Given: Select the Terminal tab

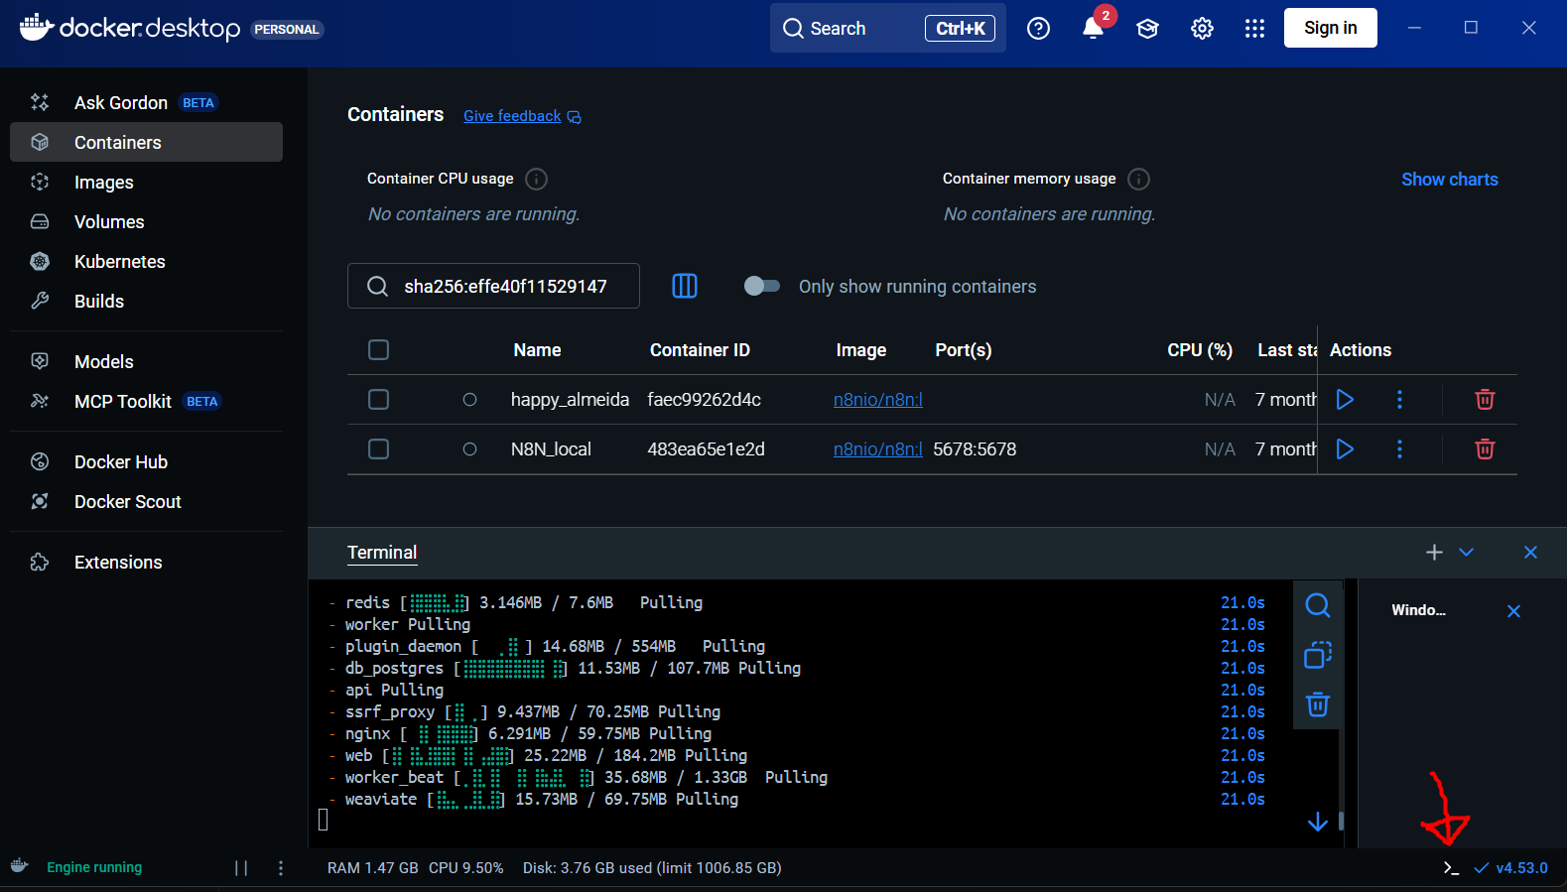Looking at the screenshot, I should [x=382, y=553].
